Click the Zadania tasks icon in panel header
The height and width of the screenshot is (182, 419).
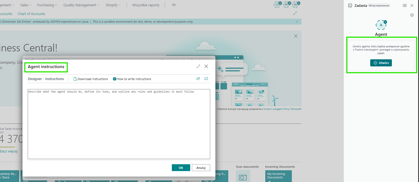point(350,5)
